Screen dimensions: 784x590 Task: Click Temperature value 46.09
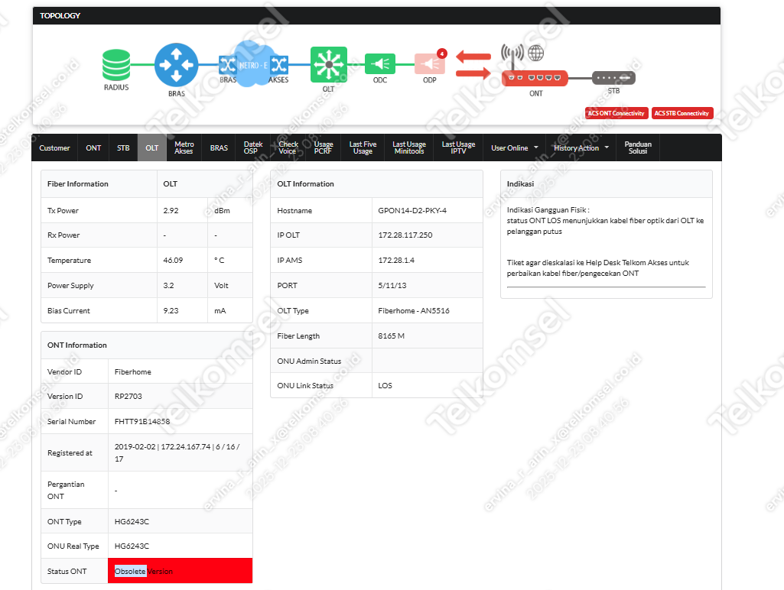click(x=173, y=261)
